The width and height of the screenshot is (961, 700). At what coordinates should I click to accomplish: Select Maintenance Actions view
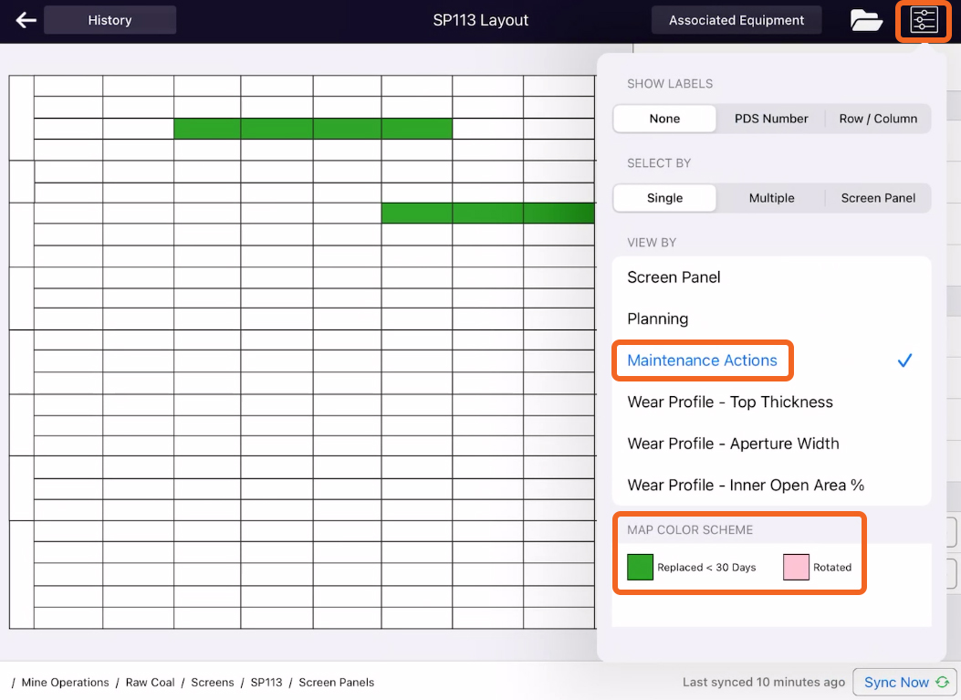click(x=771, y=360)
